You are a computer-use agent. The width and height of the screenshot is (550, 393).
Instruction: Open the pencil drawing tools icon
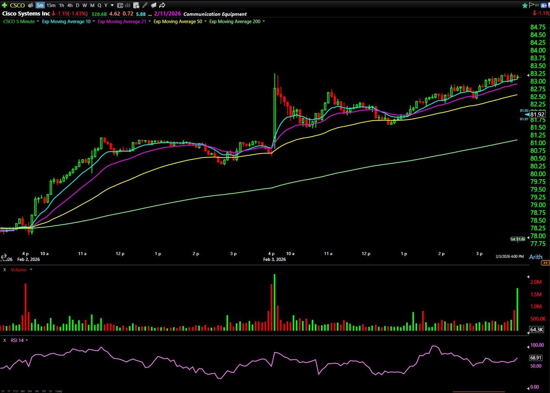click(145, 5)
